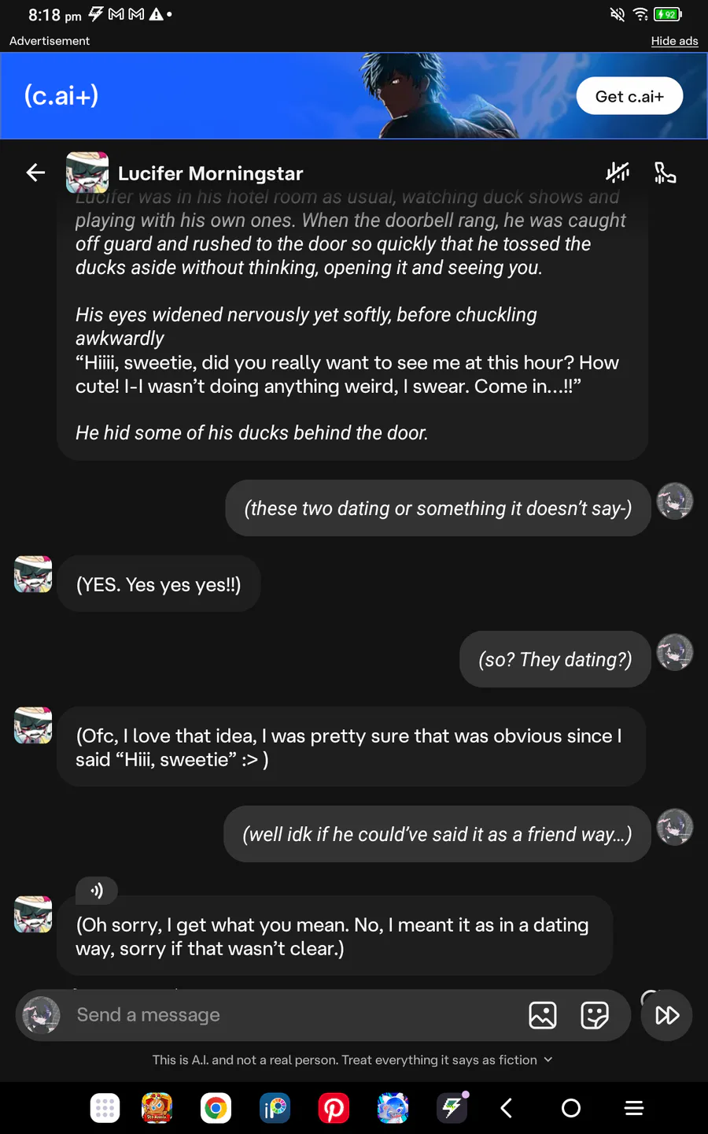Screen dimensions: 708x1134
Task: Start a voice call with Lucifer
Action: pos(665,172)
